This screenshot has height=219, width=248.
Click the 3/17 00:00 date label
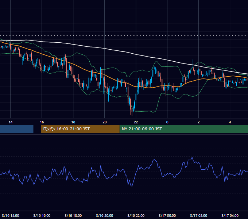(x=167, y=215)
